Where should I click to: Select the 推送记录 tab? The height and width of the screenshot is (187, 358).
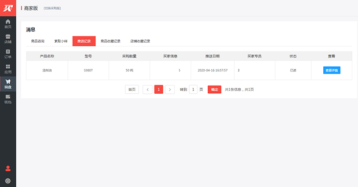point(84,41)
